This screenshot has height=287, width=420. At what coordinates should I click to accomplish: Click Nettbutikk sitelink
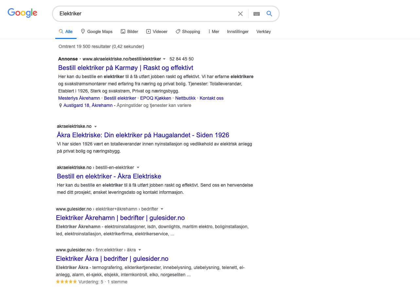click(185, 98)
